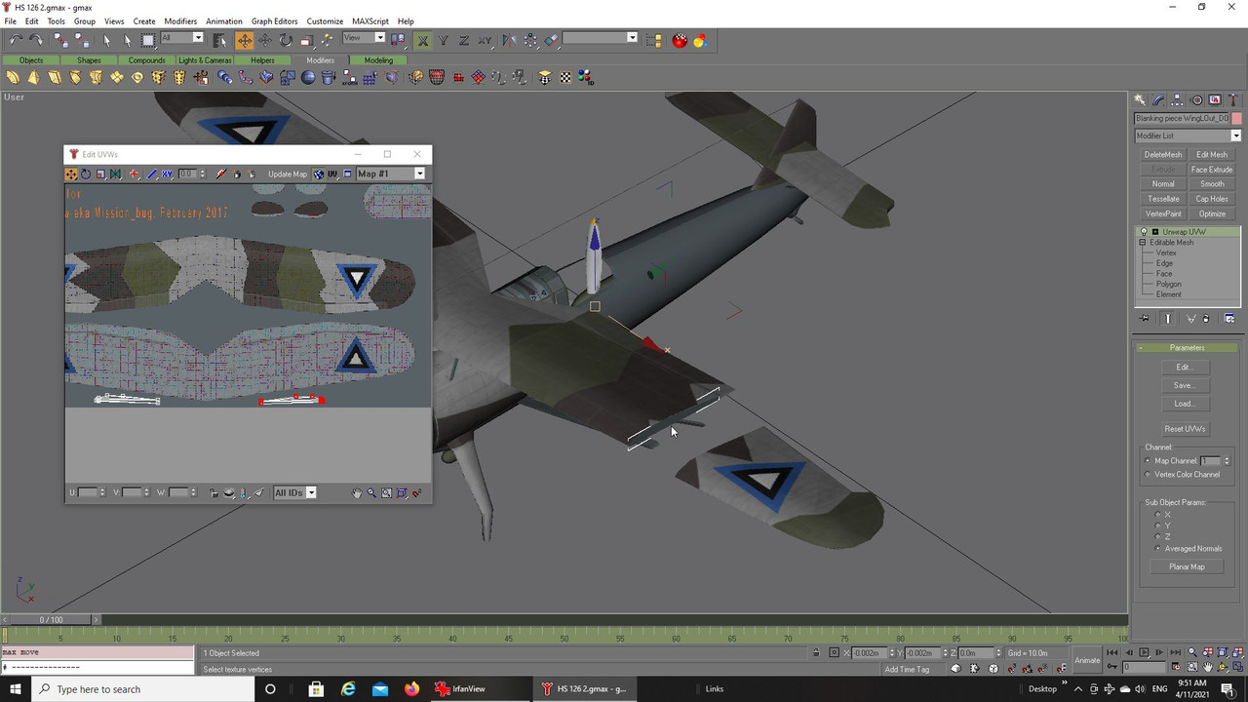Click the Undo arrow in main toolbar

(16, 40)
